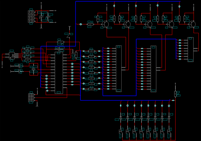Click the middle transistor of the five
201x141 pixels.
click(149, 24)
